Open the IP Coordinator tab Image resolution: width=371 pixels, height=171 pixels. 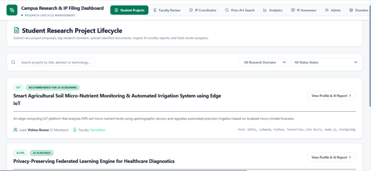pyautogui.click(x=203, y=10)
